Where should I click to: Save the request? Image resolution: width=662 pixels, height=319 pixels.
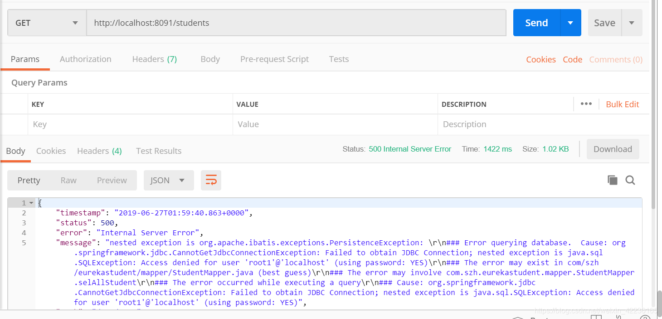coord(604,23)
